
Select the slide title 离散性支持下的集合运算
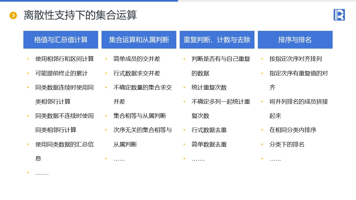(80, 15)
